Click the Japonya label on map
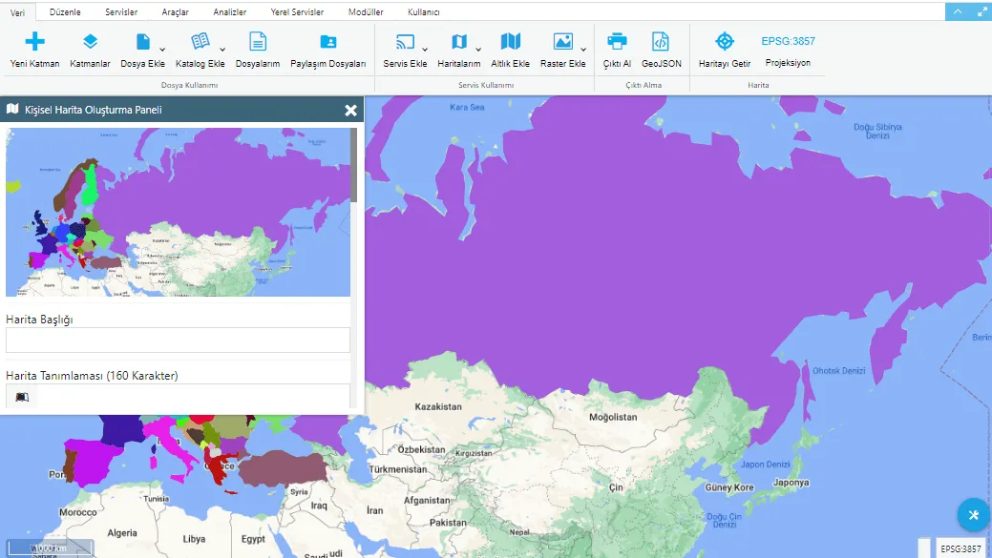This screenshot has height=558, width=992. 791,482
